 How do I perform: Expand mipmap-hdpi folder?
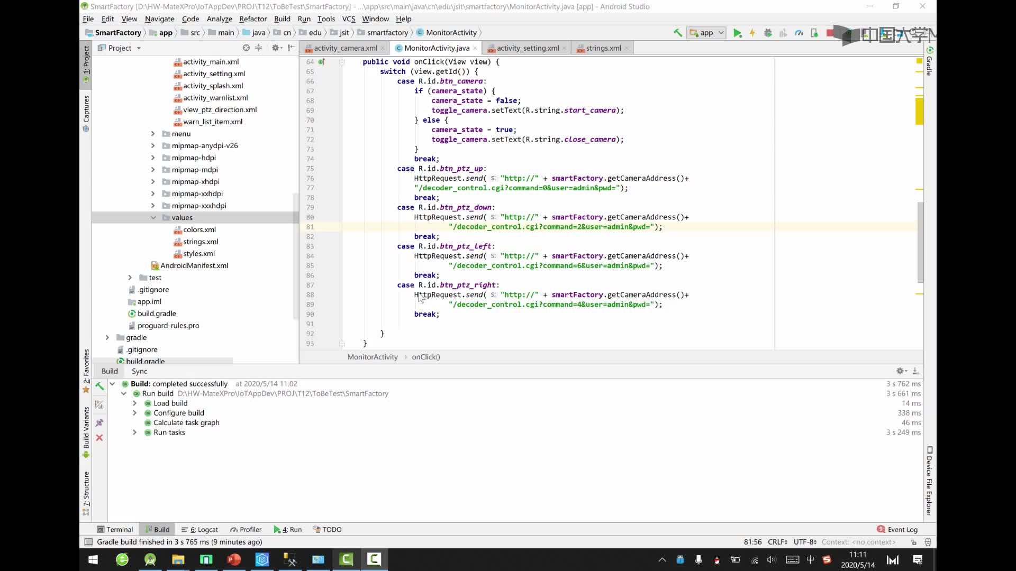pos(153,158)
